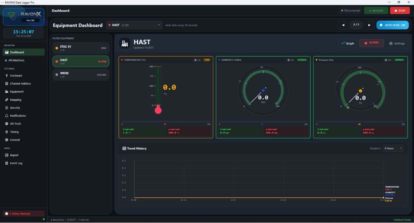The width and height of the screenshot is (414, 223).
Task: Click the Report icon in sidebar
Action: pos(7,155)
